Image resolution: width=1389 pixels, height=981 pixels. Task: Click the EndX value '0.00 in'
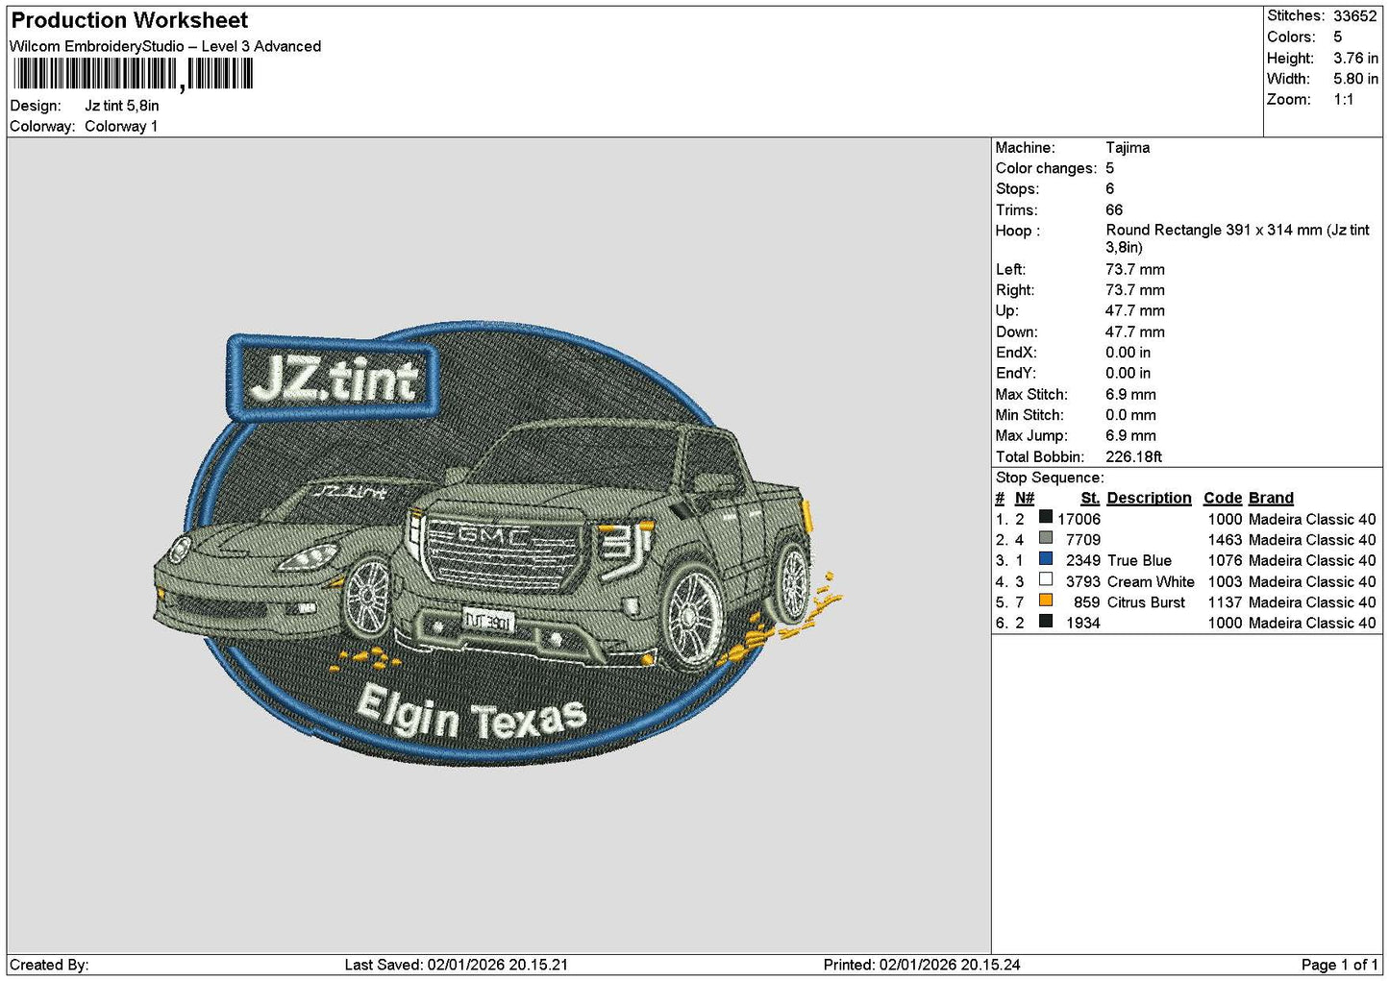(x=1128, y=353)
